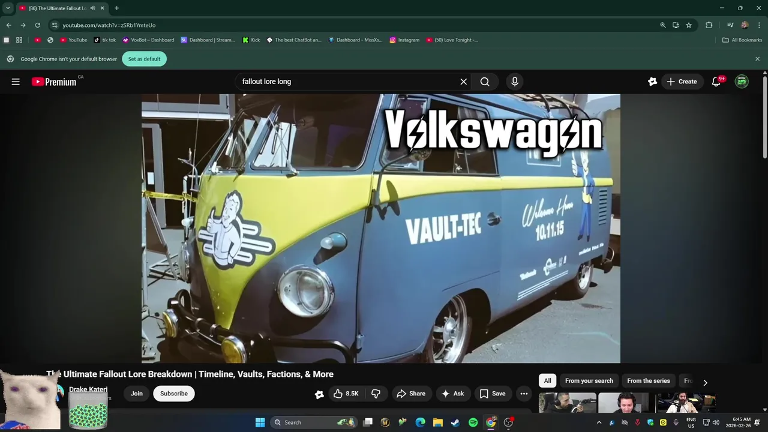
Task: Click install app icon in address bar
Action: point(676,25)
